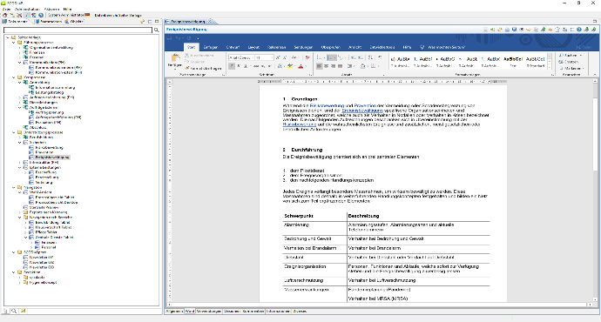This screenshot has width=601, height=322.
Task: Click the multilevel list icon
Action: (341, 57)
